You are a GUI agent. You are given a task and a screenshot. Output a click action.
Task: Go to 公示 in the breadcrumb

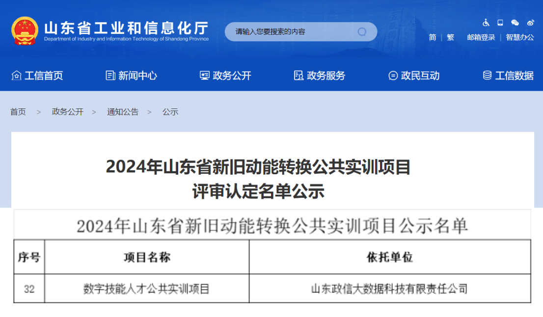click(170, 112)
